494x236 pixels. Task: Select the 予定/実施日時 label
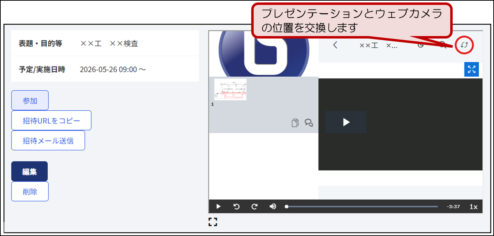42,69
